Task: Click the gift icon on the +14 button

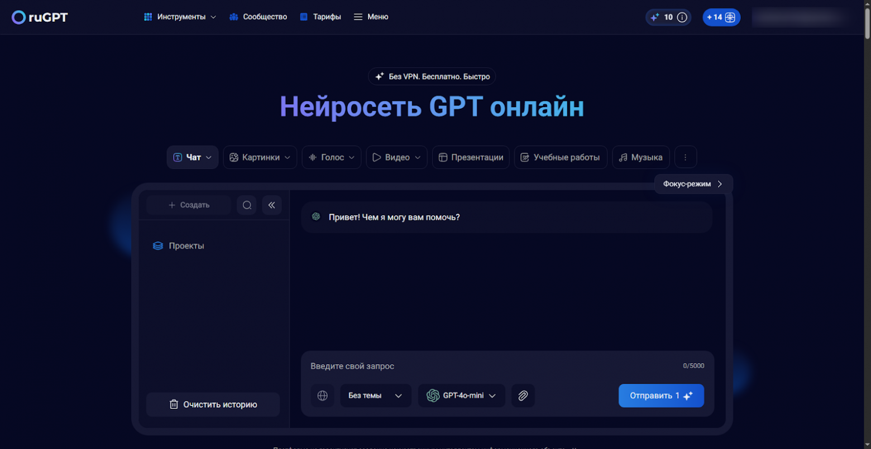Action: point(729,17)
